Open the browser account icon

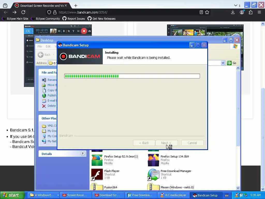click(x=242, y=12)
